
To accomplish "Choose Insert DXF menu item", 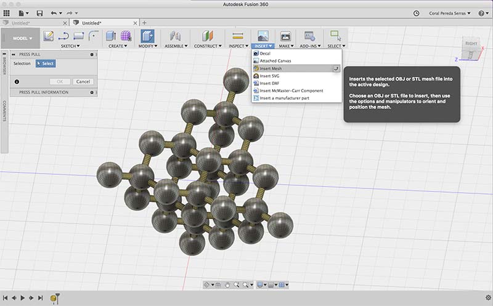I will (296, 83).
